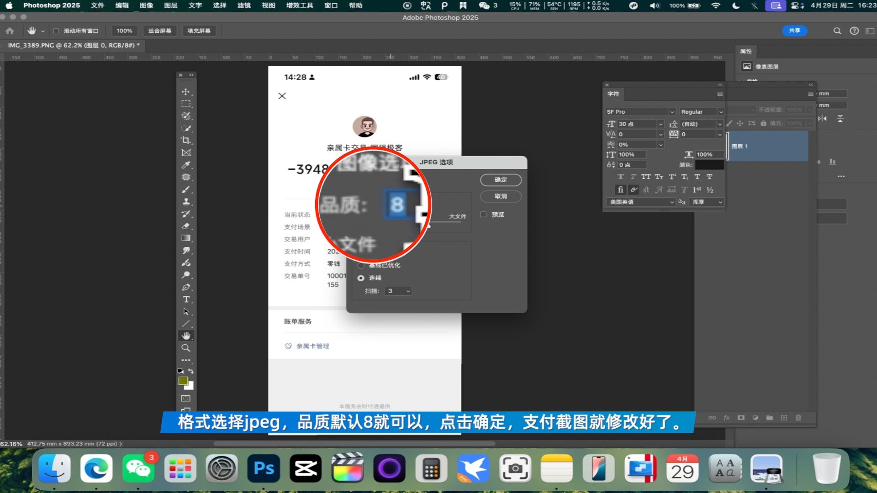The height and width of the screenshot is (493, 877).
Task: Check 滚动所有窗口 option
Action: (56, 31)
